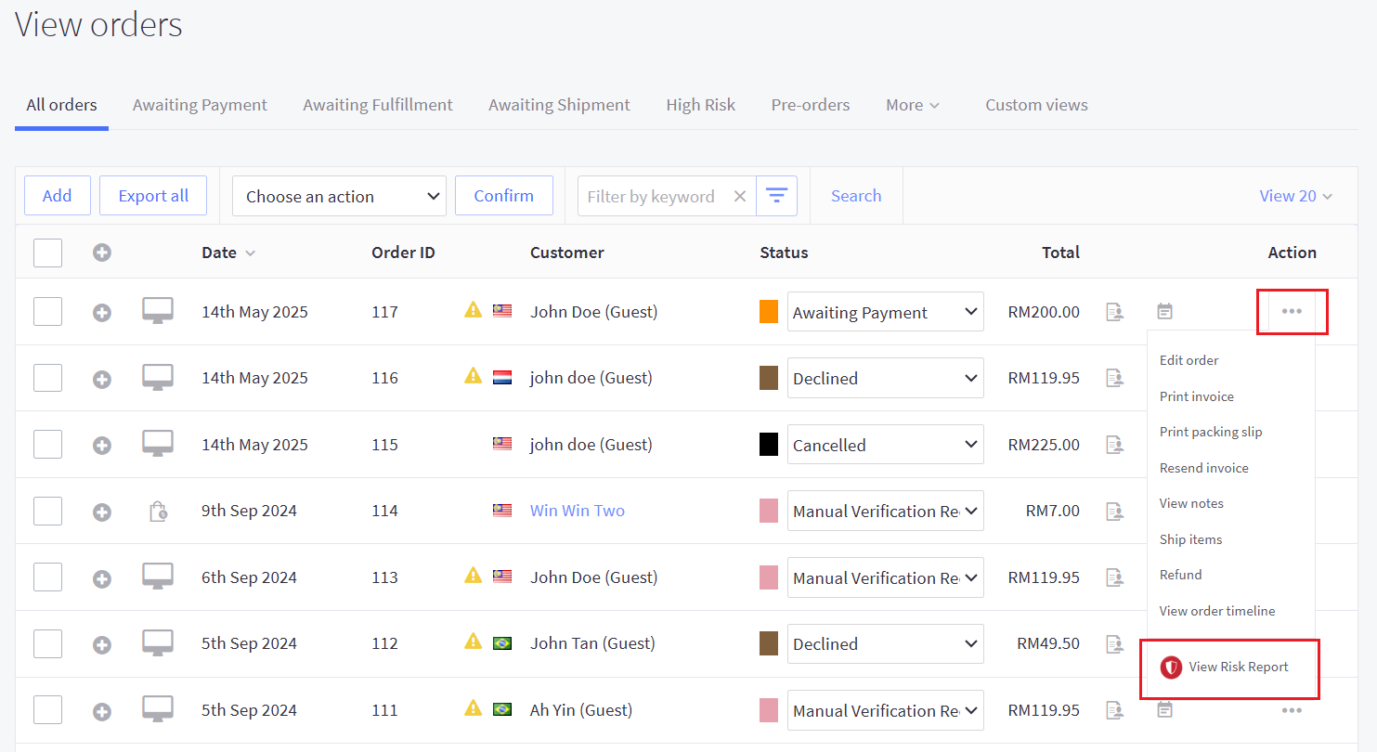Expand the View 20 page size dropdown
Screen dimensions: 1377x752
1296,196
